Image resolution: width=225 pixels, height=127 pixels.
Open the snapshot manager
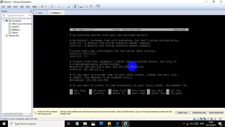point(69,7)
